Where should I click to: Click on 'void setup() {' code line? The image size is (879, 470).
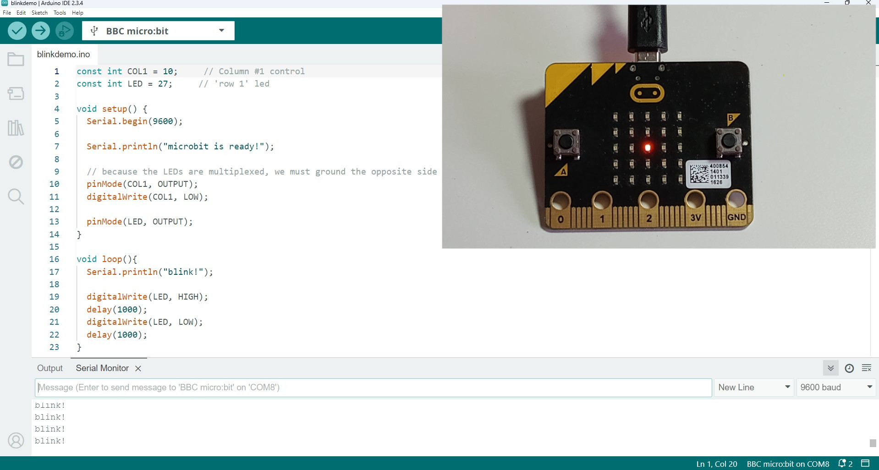(x=112, y=109)
